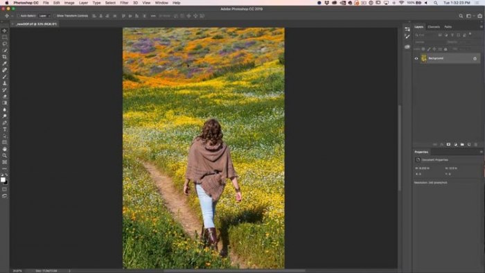The image size is (485, 273).
Task: Open the Change Screen Mode button
Action: click(x=4, y=195)
